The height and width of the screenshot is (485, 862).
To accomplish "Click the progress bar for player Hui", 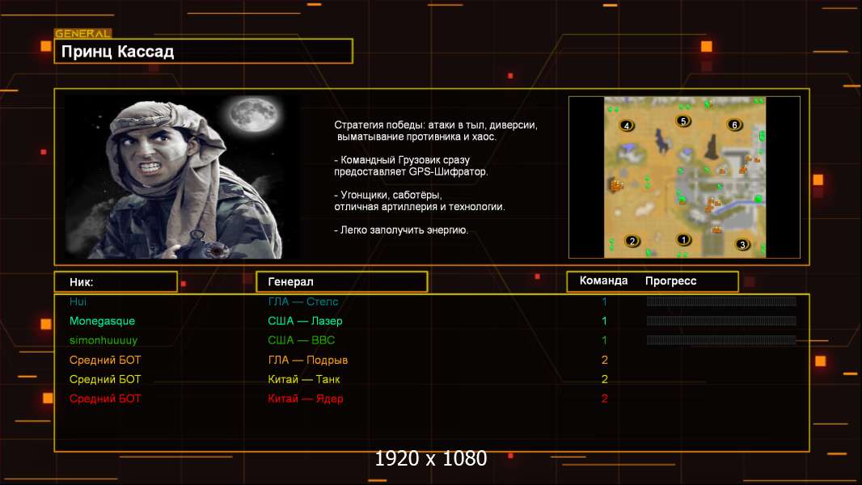I will 721,301.
